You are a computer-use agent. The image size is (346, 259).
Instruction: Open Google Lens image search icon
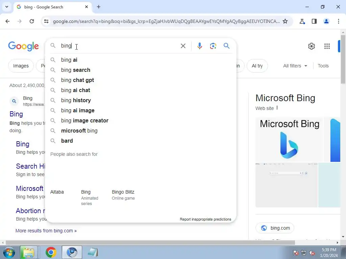(213, 46)
